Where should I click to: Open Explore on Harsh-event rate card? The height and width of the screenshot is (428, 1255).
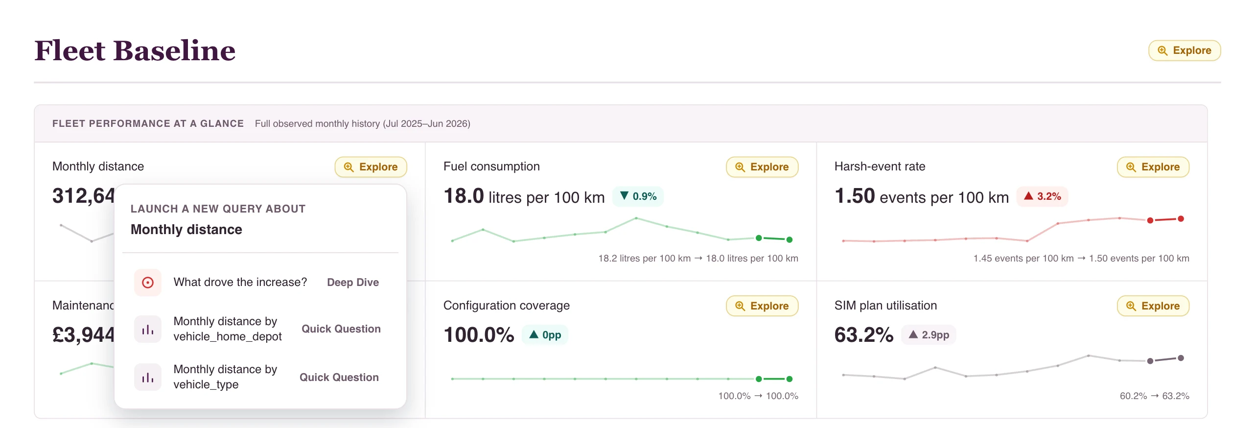coord(1153,167)
